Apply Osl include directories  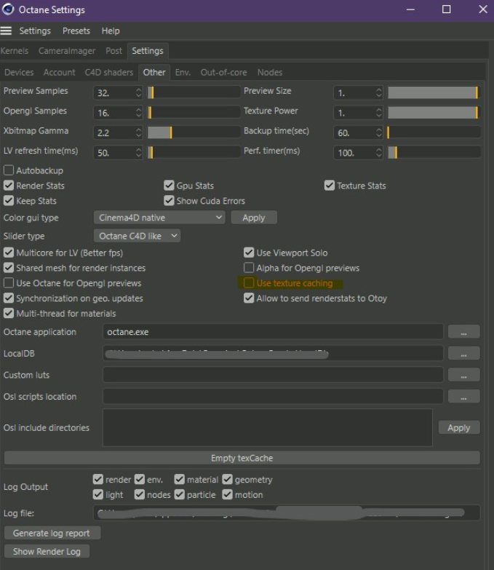459,428
